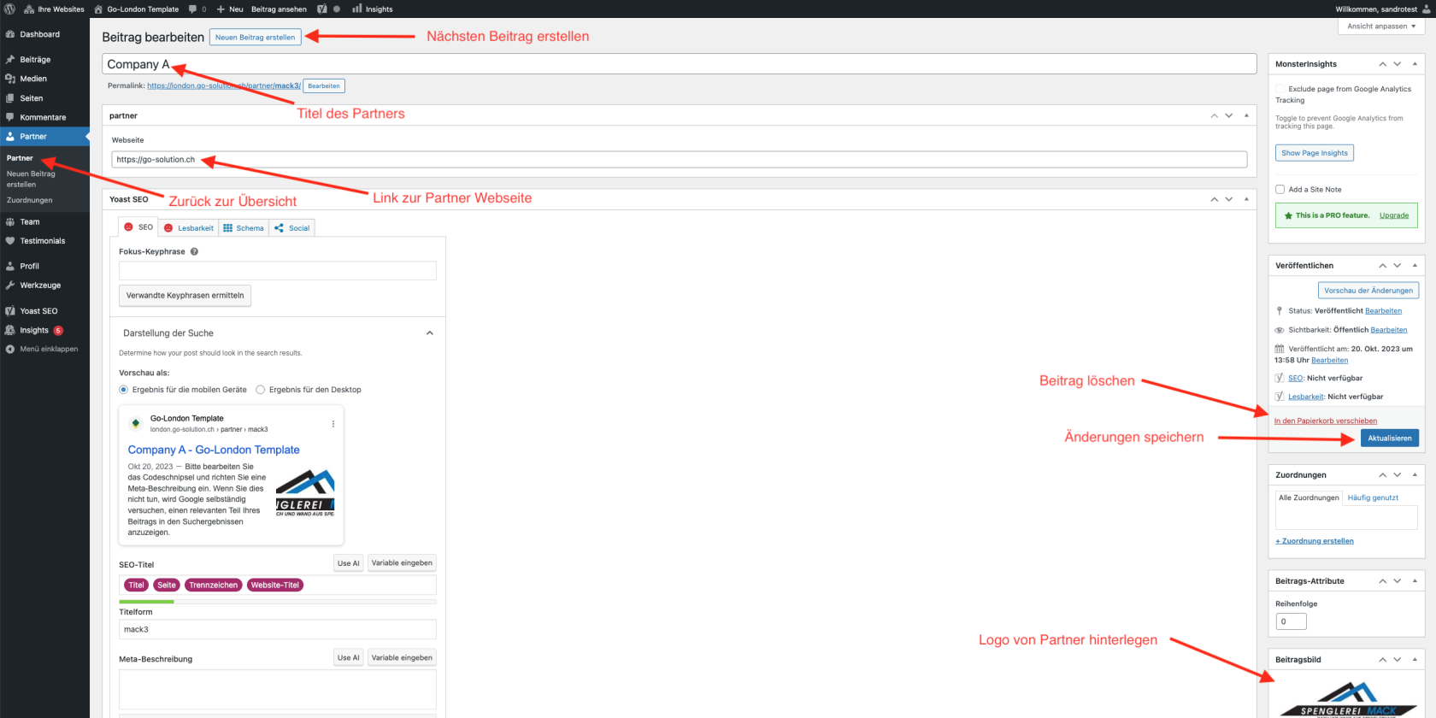Switch to the Schema tab
1436x718 pixels.
[244, 228]
